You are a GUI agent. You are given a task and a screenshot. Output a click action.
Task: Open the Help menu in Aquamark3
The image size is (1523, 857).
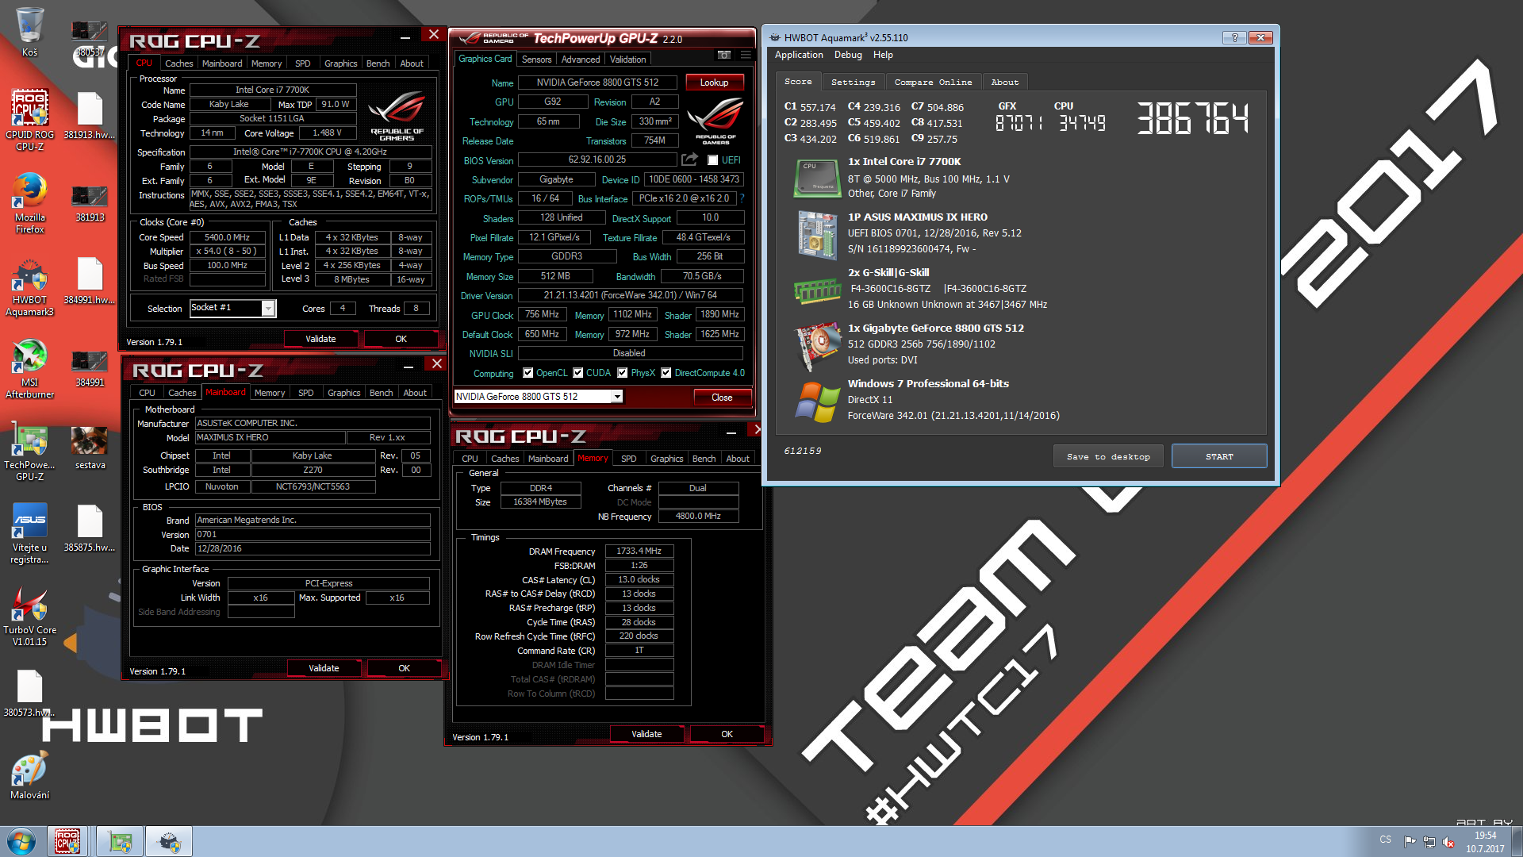(883, 55)
